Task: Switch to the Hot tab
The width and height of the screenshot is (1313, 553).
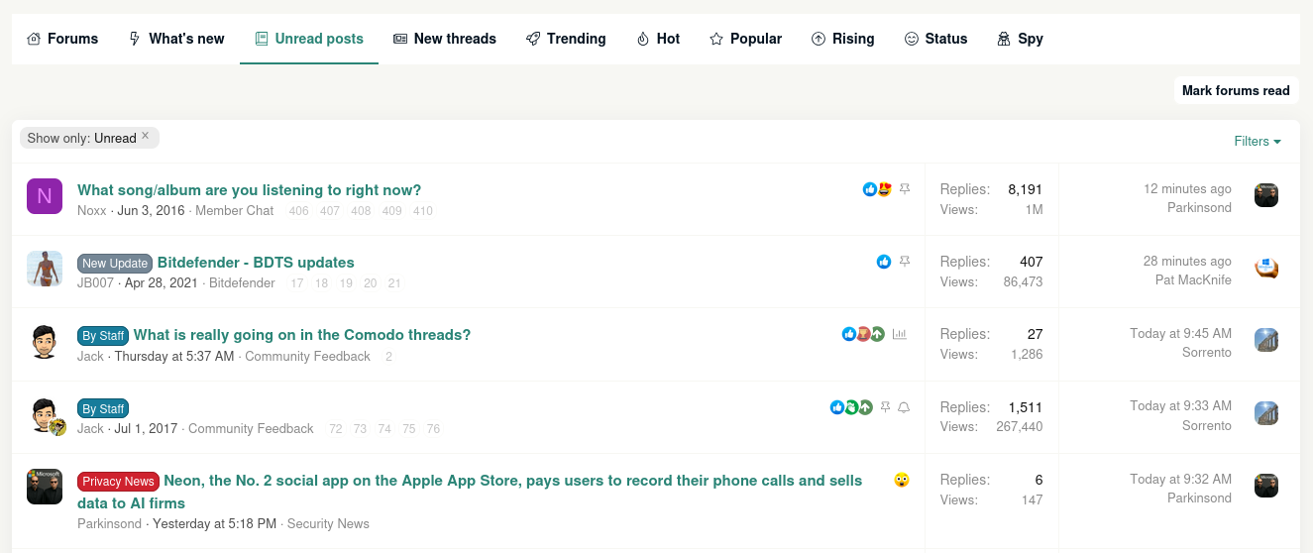Action: coord(658,39)
